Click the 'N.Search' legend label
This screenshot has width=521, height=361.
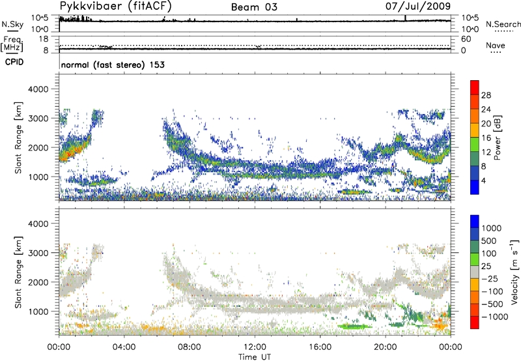[503, 24]
